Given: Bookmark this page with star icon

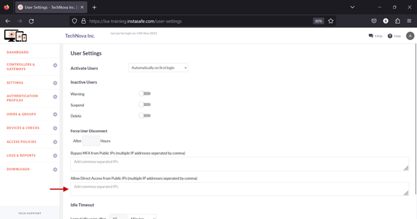Looking at the screenshot, I should (x=331, y=21).
